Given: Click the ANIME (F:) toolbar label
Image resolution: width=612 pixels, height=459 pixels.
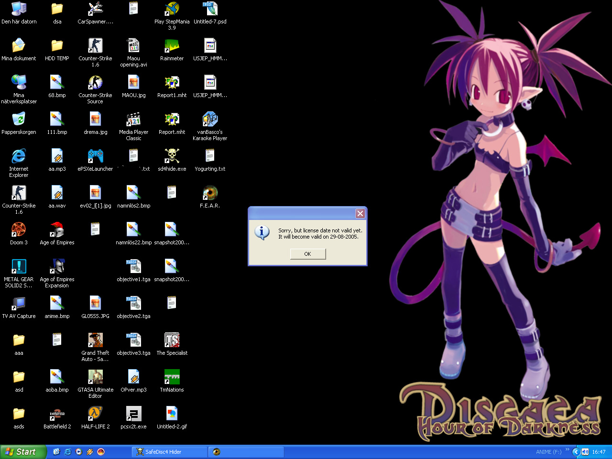Looking at the screenshot, I should tap(548, 452).
